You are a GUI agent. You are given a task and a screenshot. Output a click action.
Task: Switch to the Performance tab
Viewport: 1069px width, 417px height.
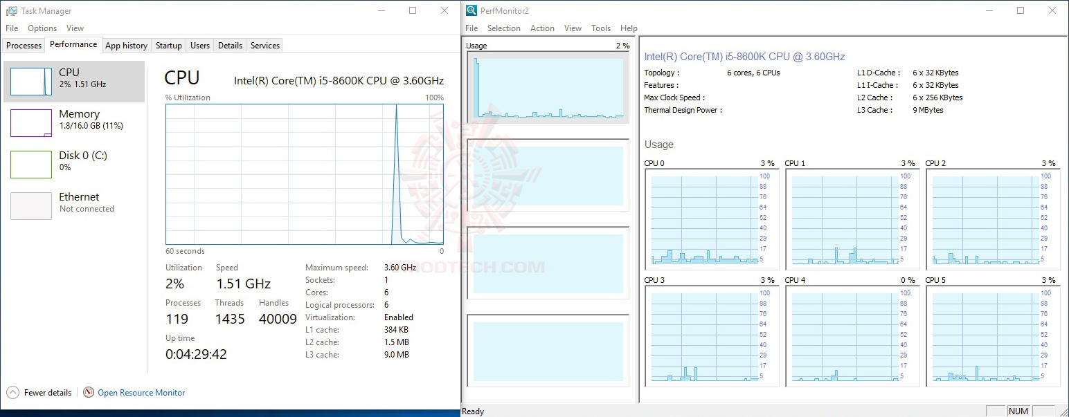click(73, 44)
